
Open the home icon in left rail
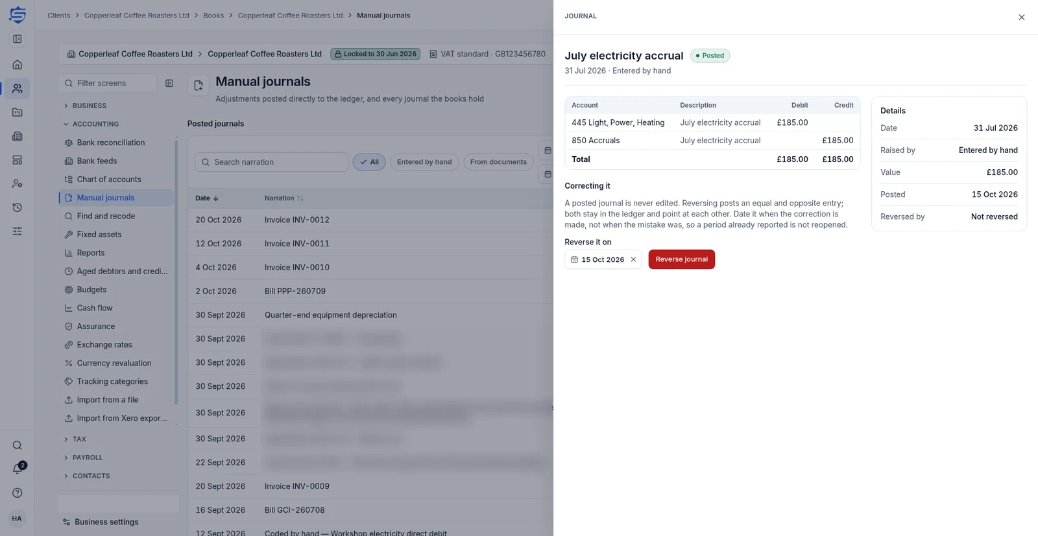pyautogui.click(x=18, y=65)
